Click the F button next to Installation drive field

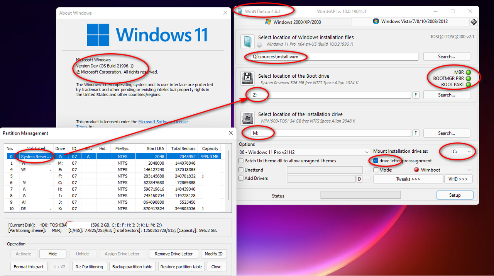416,133
